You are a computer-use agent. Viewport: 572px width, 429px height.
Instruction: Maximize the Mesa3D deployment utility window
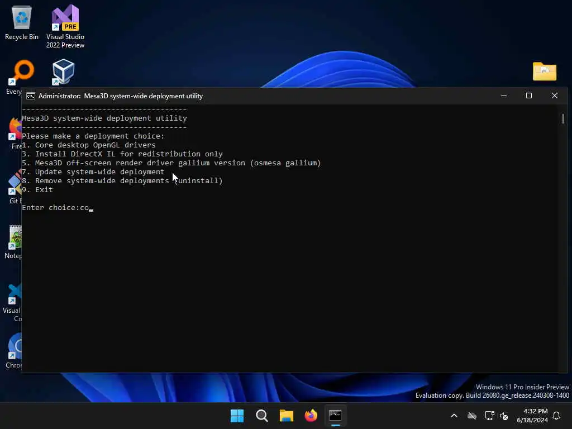pyautogui.click(x=529, y=96)
